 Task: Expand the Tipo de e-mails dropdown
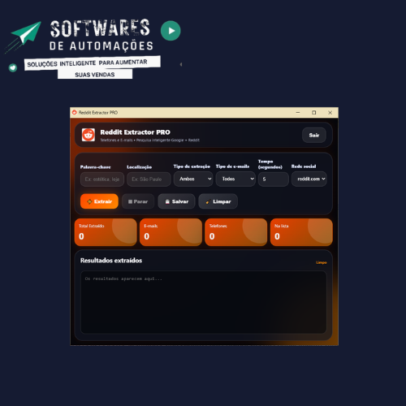point(235,179)
